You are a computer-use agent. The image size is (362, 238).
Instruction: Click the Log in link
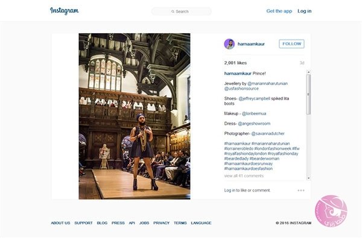(x=304, y=11)
